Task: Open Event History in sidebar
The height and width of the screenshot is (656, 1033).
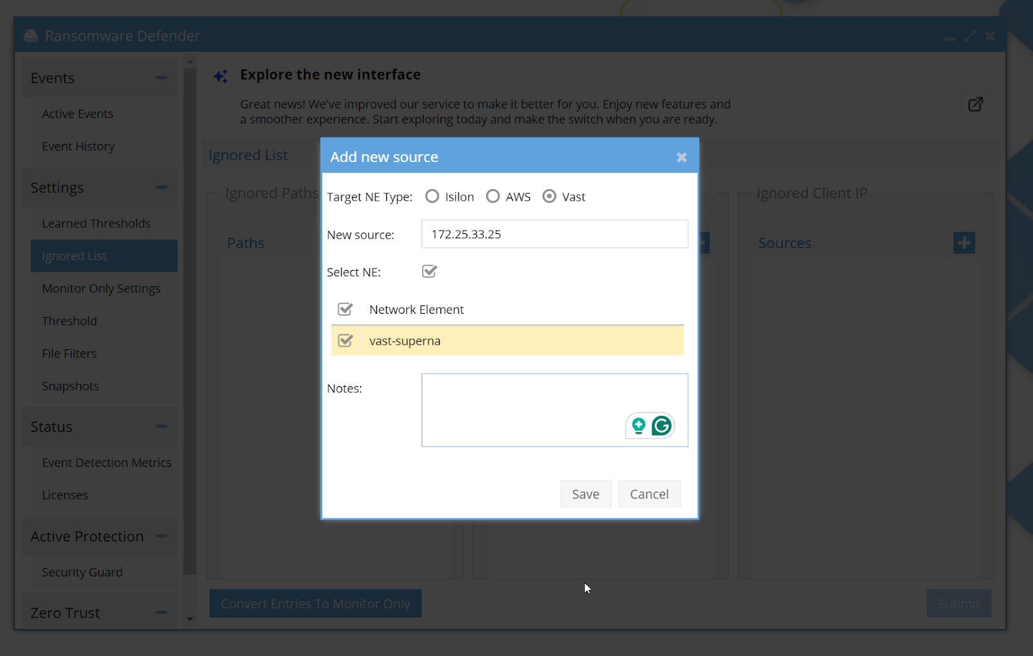Action: coord(104,147)
